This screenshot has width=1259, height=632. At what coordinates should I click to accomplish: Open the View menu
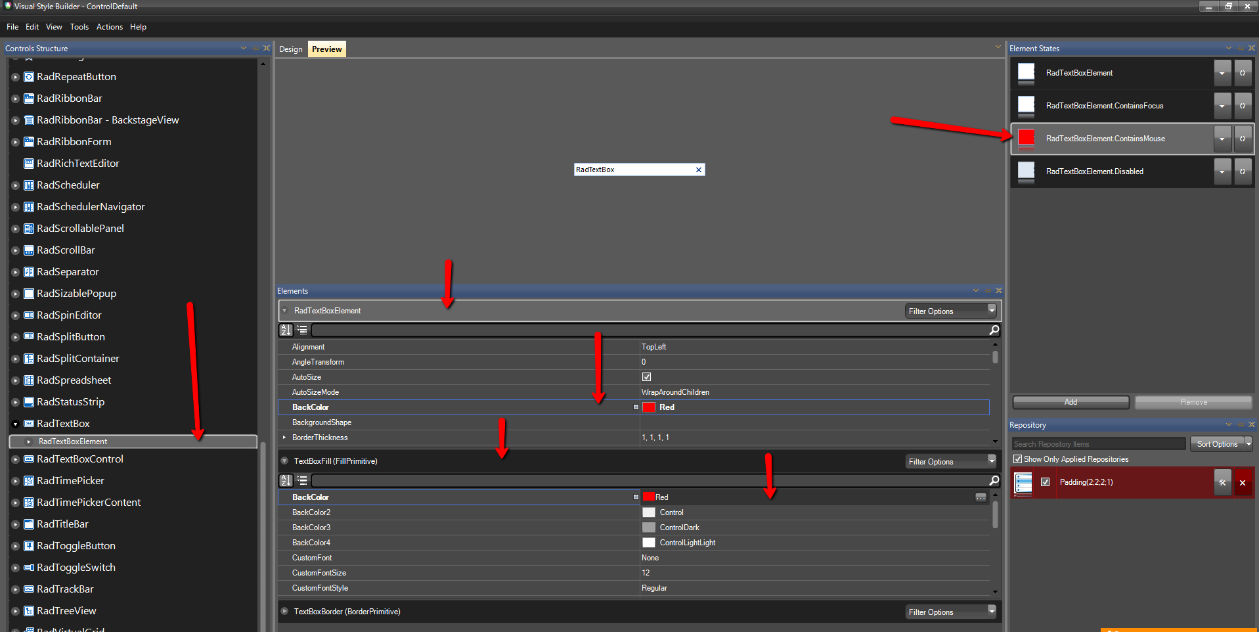pyautogui.click(x=54, y=27)
